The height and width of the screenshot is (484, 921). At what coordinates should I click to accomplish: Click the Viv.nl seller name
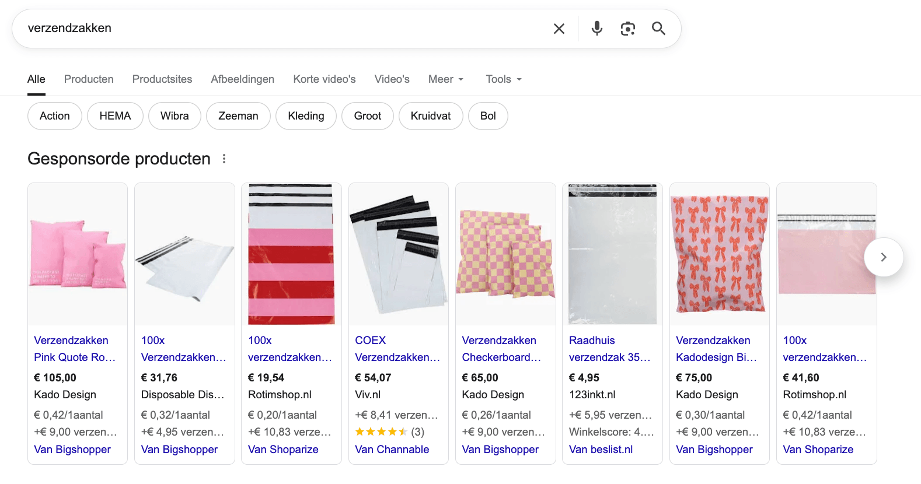click(368, 395)
